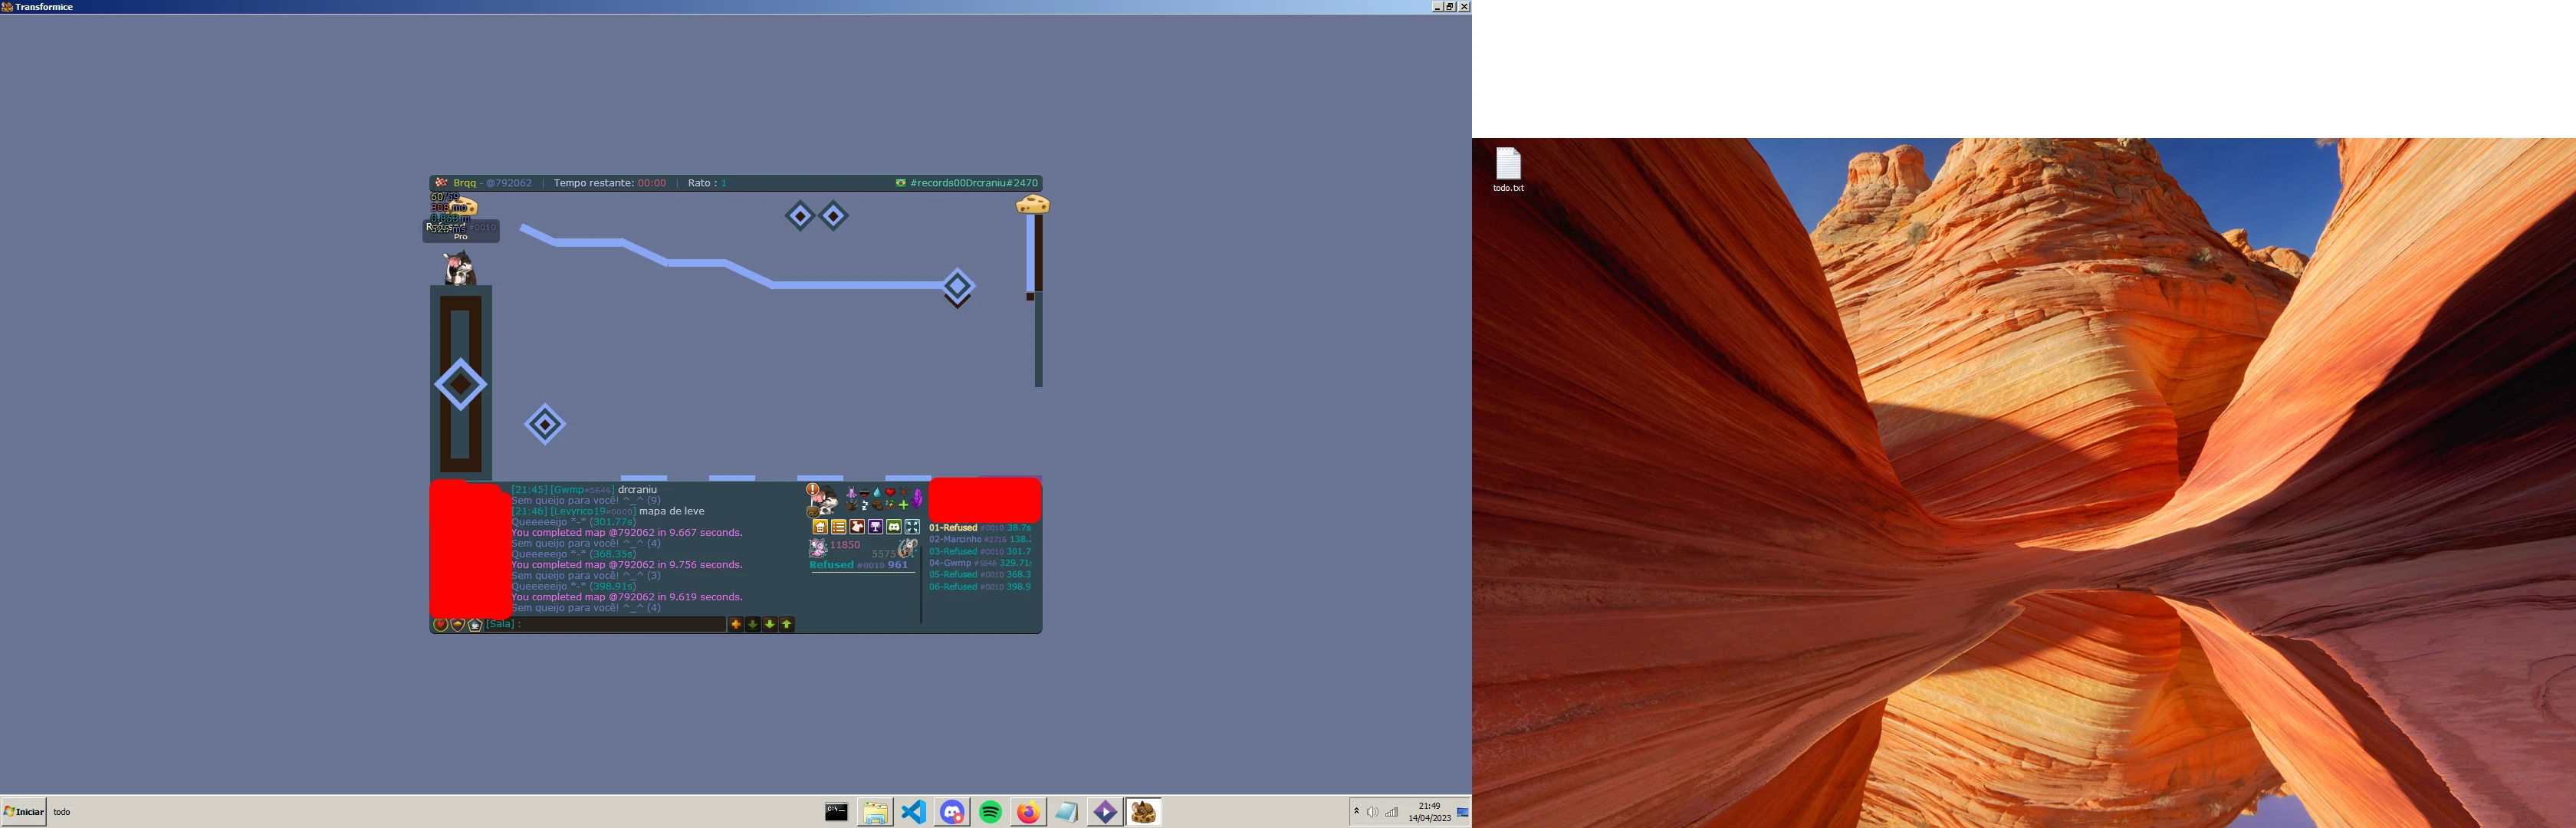The image size is (2576, 828).
Task: Click the chat message mapa de leve
Action: (x=672, y=511)
